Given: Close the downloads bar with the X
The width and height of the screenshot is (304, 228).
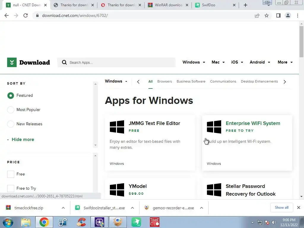Looking at the screenshot, I should tap(299, 208).
